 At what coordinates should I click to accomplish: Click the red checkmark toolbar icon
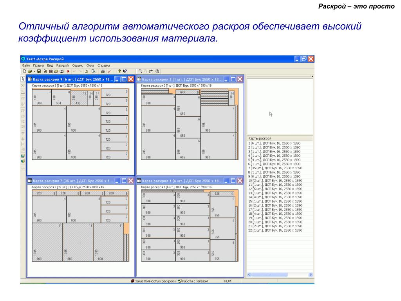[110, 71]
